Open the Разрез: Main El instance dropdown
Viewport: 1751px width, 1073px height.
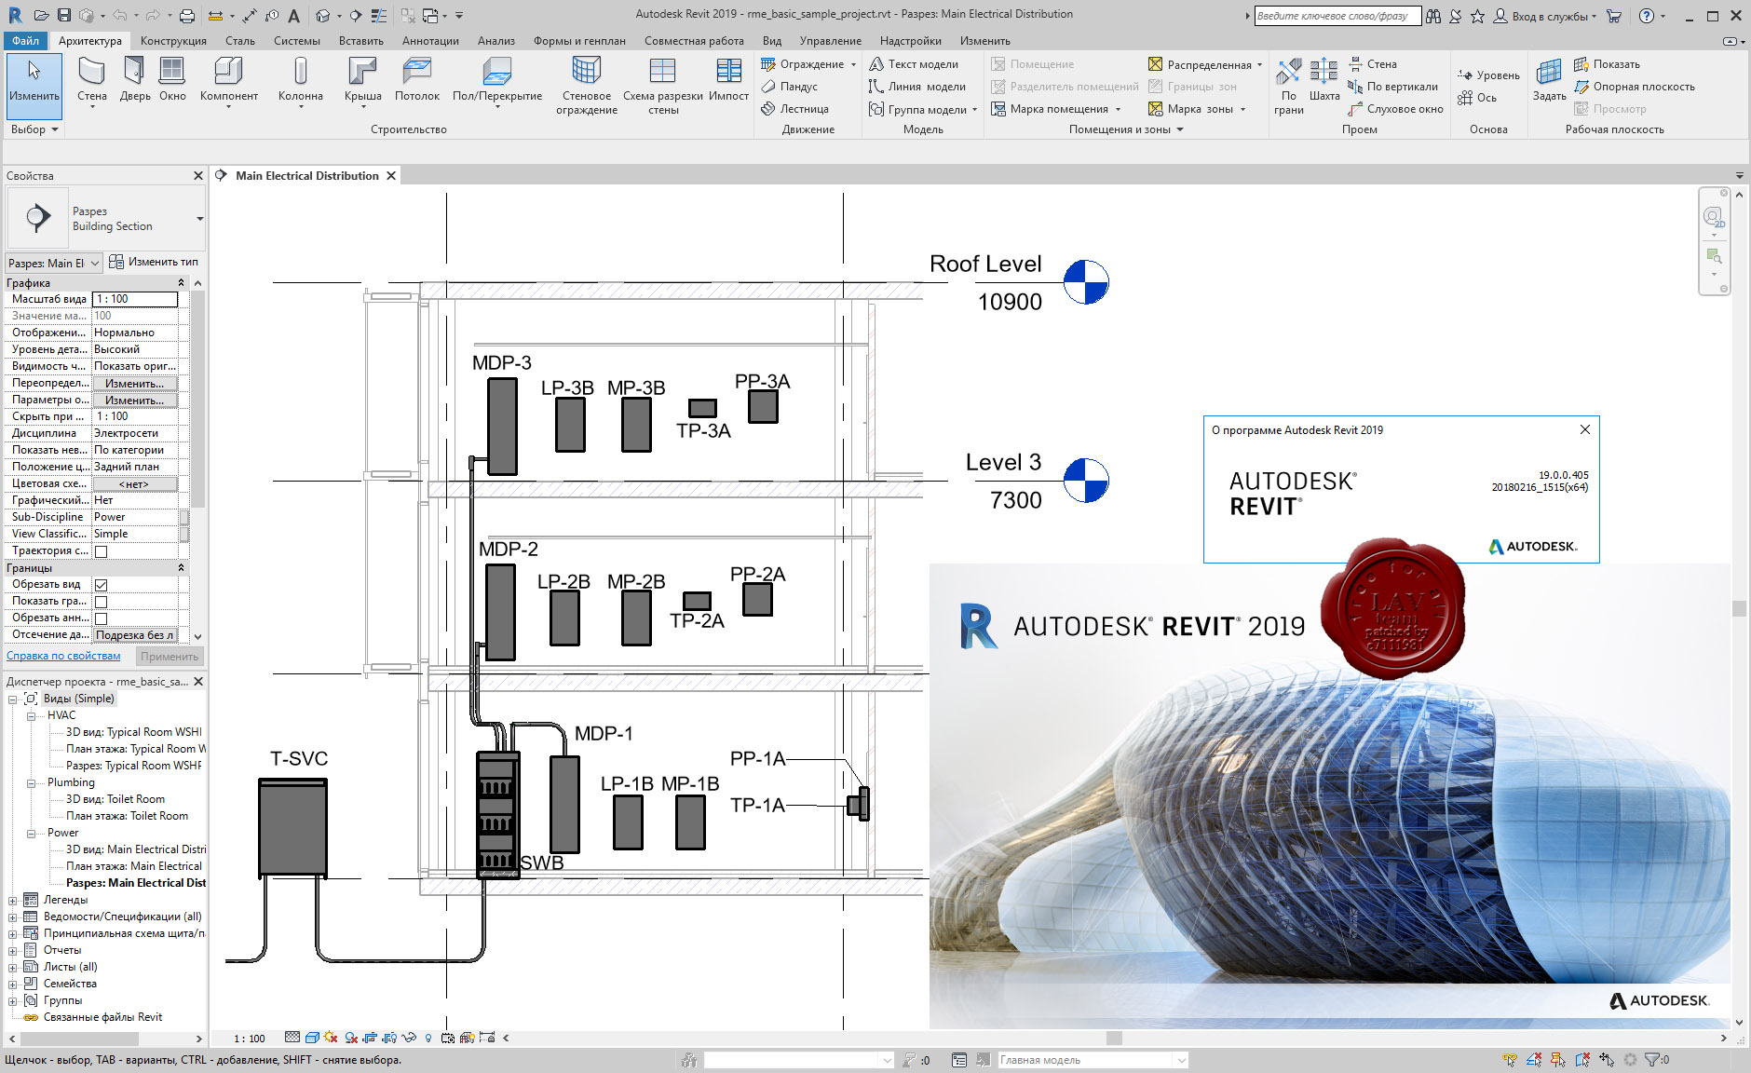(x=54, y=263)
